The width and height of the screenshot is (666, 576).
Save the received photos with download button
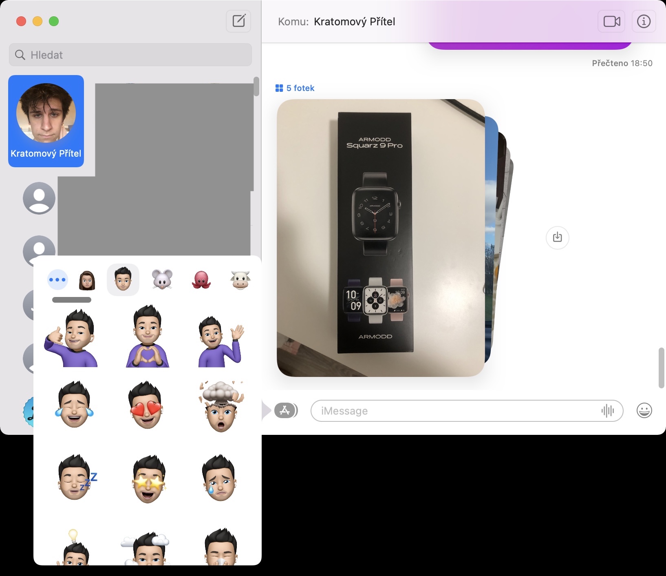pos(557,237)
